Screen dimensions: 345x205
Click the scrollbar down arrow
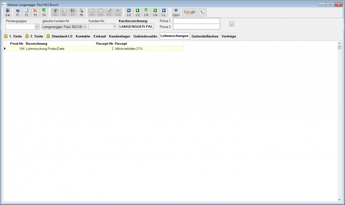tap(339, 199)
